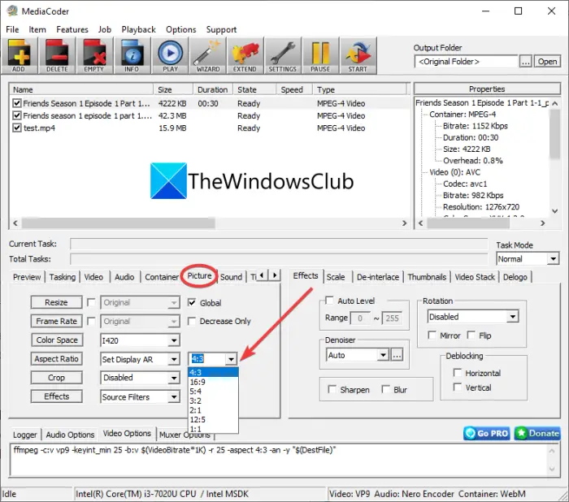This screenshot has height=502, width=569.
Task: Click the Color Space button
Action: coord(57,340)
